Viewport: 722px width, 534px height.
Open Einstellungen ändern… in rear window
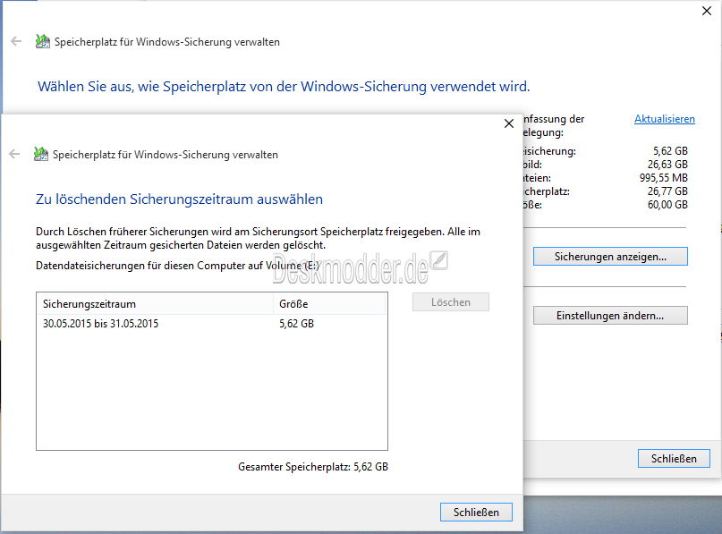[x=610, y=316]
